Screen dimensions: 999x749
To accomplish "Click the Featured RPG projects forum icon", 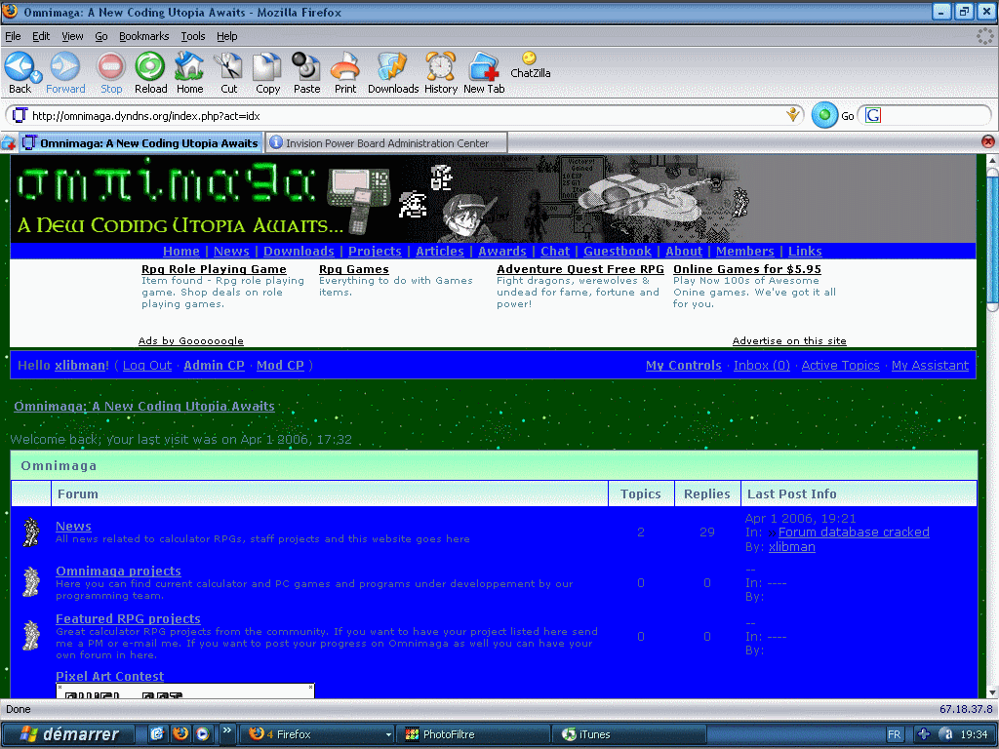I will 30,635.
